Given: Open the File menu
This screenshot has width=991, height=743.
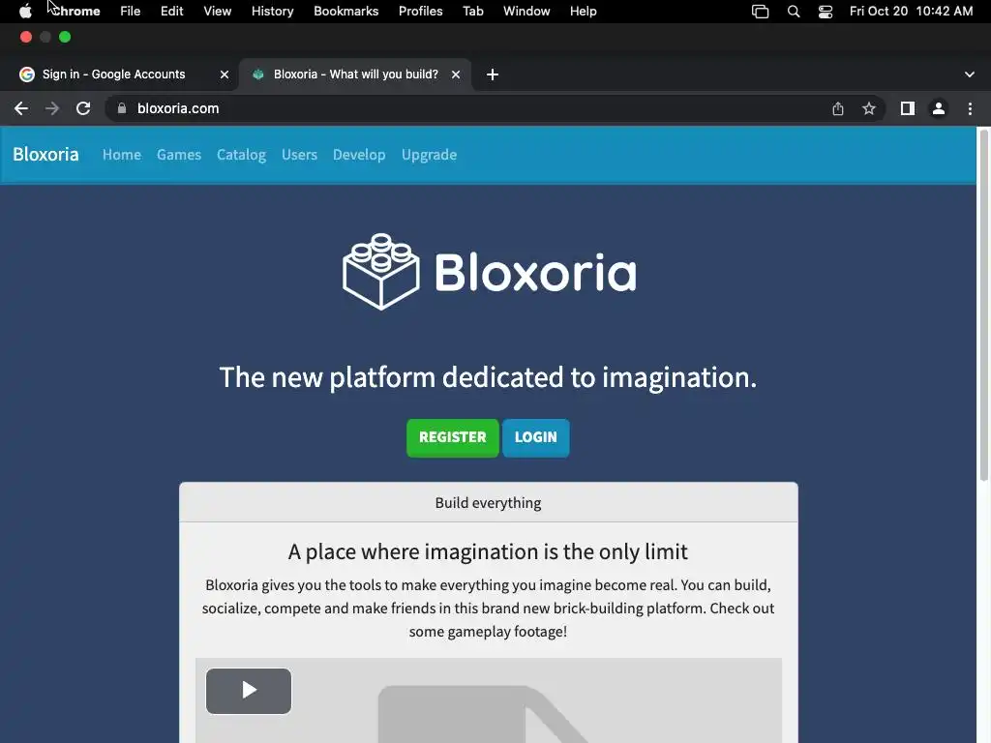Looking at the screenshot, I should (131, 12).
